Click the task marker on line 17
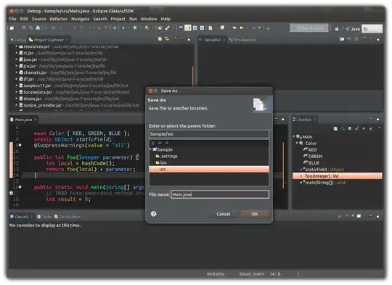Screen dimensions: 392x285 tap(11, 193)
